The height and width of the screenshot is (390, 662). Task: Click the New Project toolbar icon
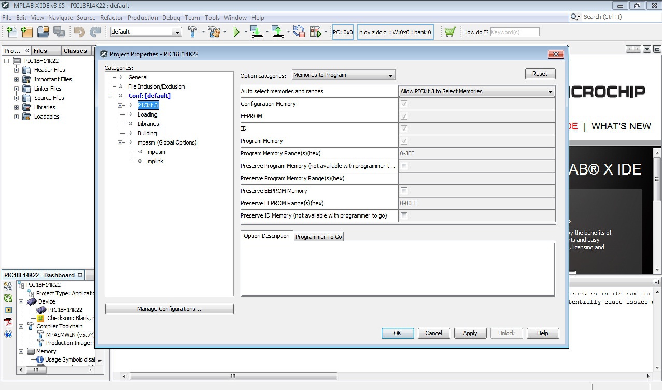[x=27, y=32]
